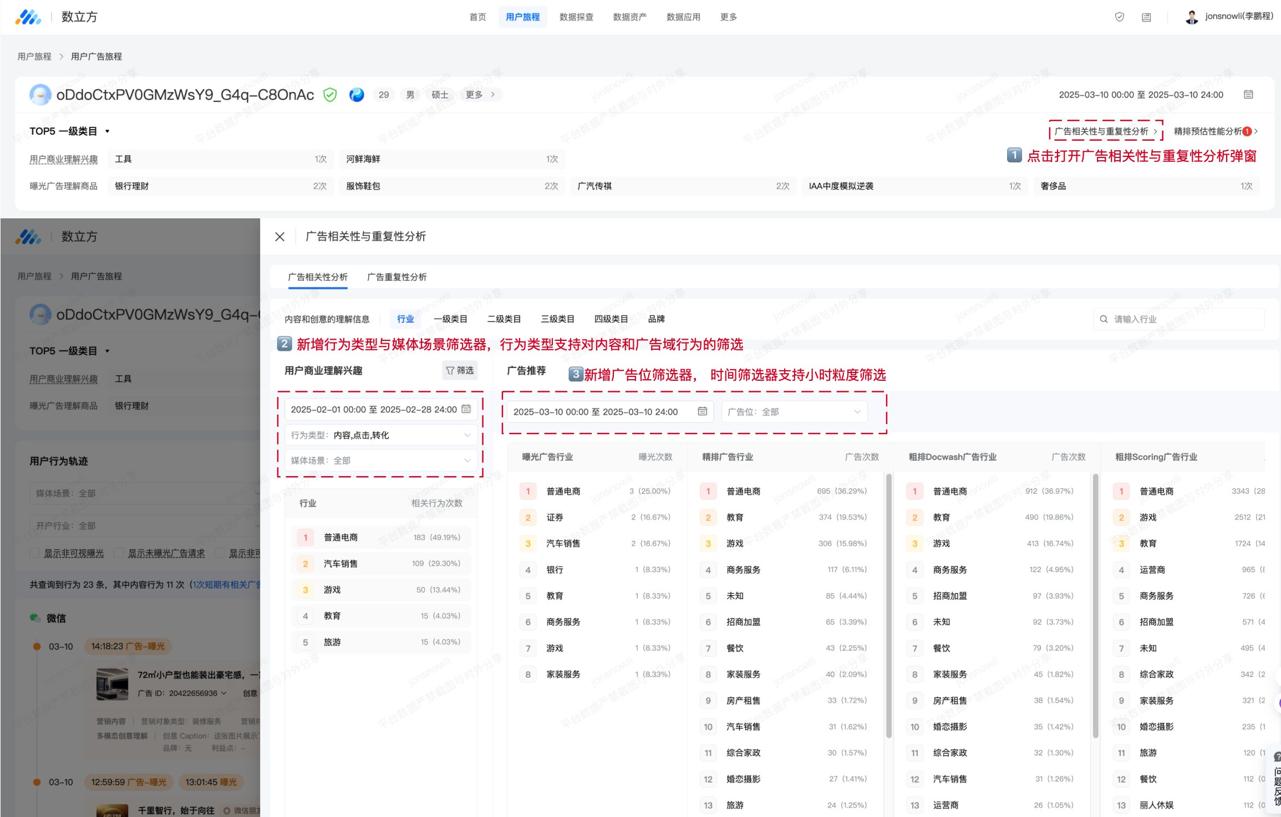This screenshot has width=1281, height=817.
Task: Click the search icon in the industry search box
Action: pos(1104,319)
